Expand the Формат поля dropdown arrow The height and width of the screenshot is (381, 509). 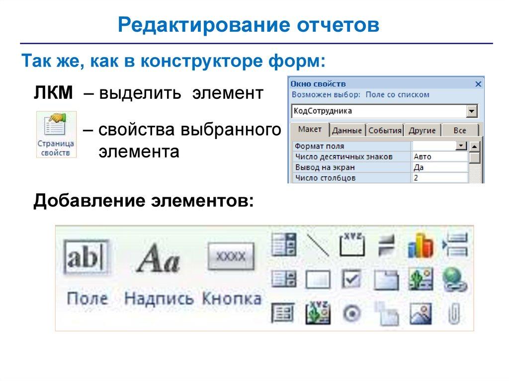point(462,146)
